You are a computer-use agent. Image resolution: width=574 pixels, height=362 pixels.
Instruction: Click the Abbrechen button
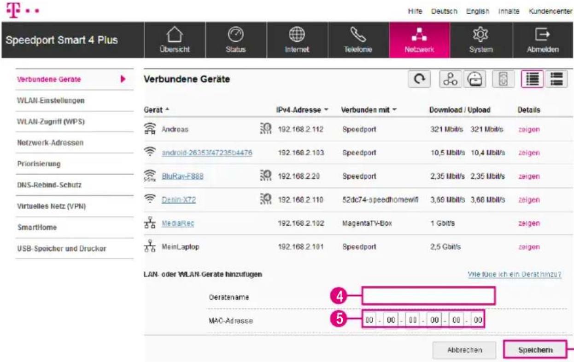(464, 350)
